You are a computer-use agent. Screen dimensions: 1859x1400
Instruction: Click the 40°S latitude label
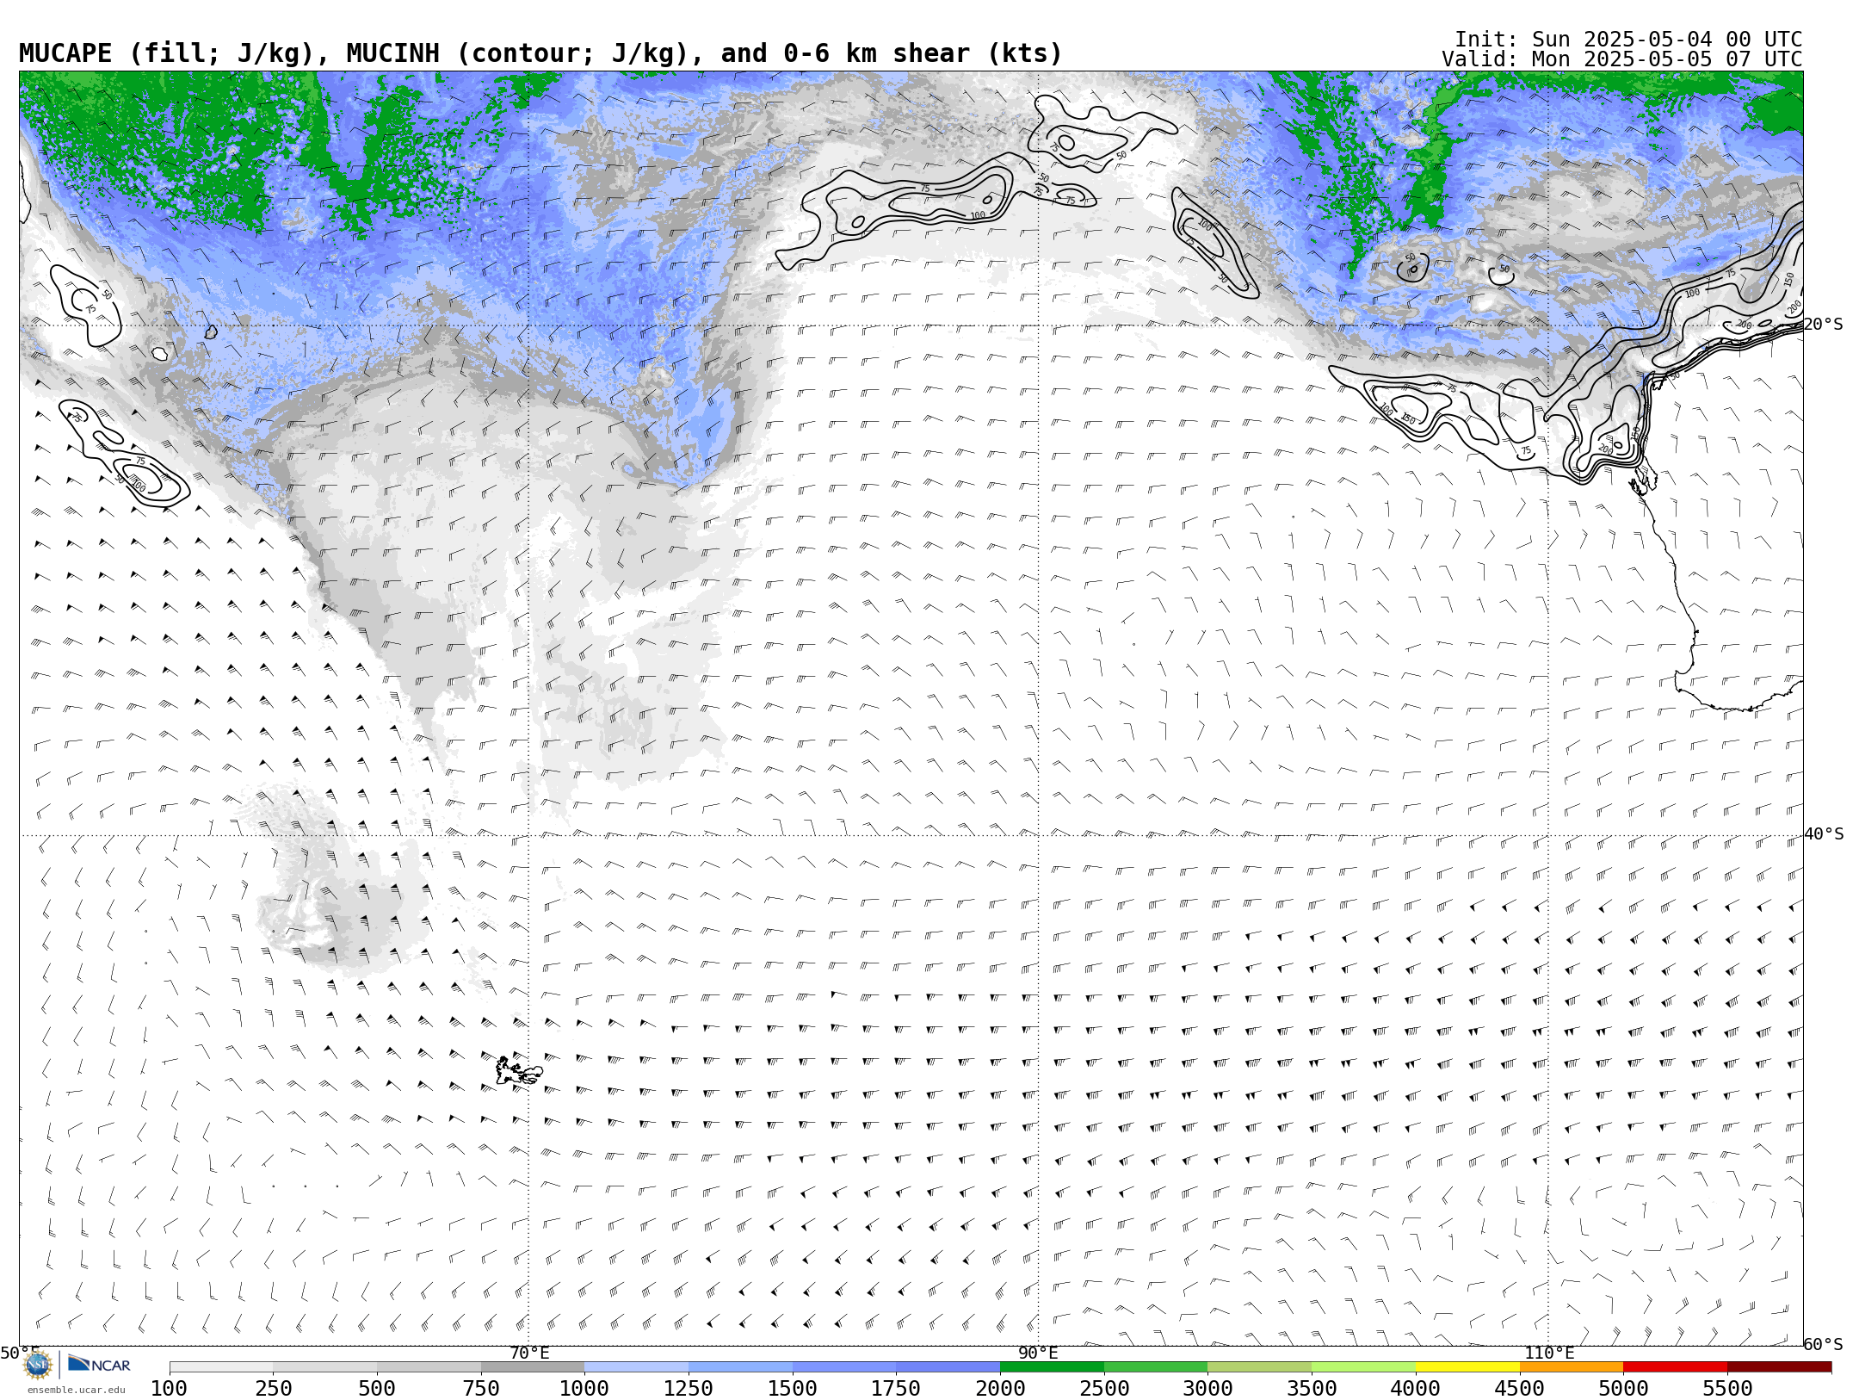coord(1824,834)
